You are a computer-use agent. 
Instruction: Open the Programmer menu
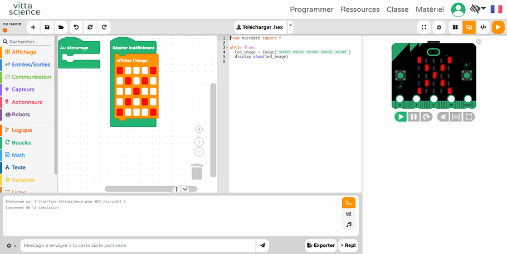(x=311, y=9)
